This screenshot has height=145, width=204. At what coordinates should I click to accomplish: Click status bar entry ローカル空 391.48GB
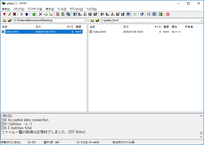tap(88, 142)
